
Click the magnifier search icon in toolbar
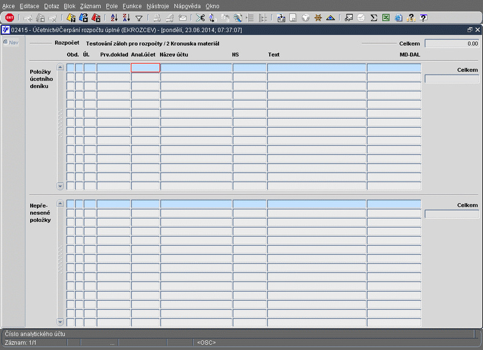tap(237, 18)
